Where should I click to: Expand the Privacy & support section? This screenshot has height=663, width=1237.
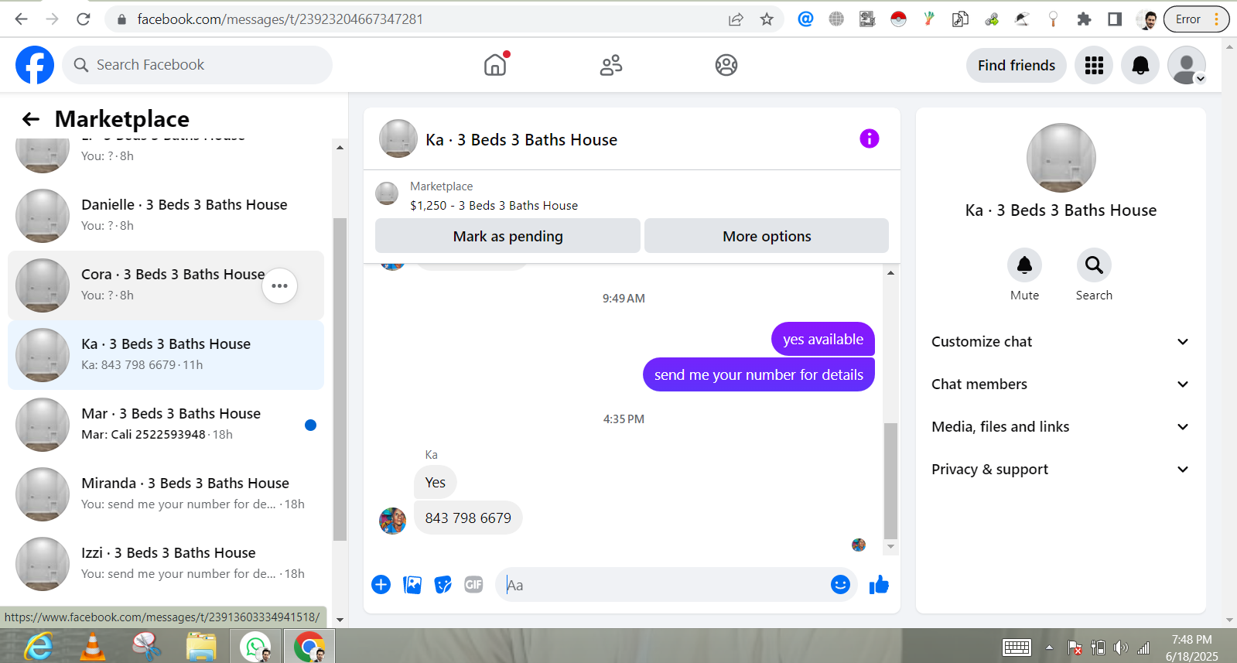(1061, 470)
